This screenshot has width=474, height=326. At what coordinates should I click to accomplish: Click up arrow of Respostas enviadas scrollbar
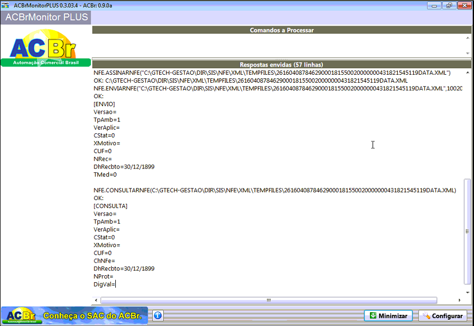(468, 73)
